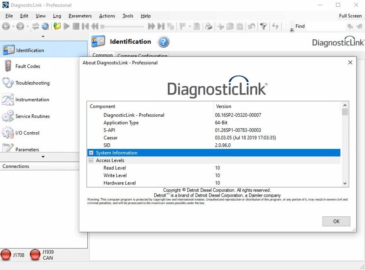The width and height of the screenshot is (365, 270).
Task: Click the J1939 CAN status indicator
Action: 35,254
